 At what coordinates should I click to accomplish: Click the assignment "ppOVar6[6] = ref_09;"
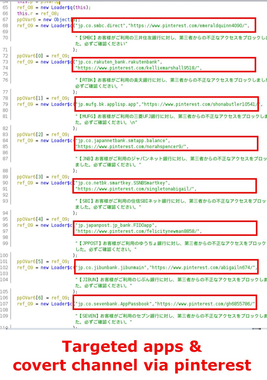pos(42,298)
